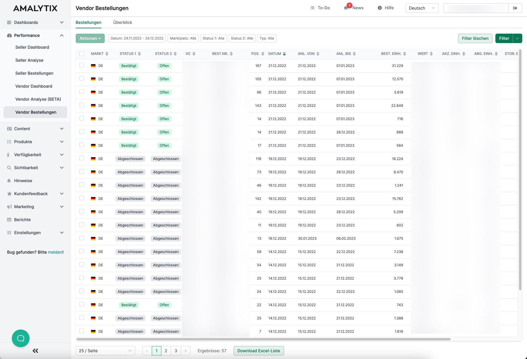Sort by VC column sort icon
Screen dimensions: 527x359
tap(194, 54)
